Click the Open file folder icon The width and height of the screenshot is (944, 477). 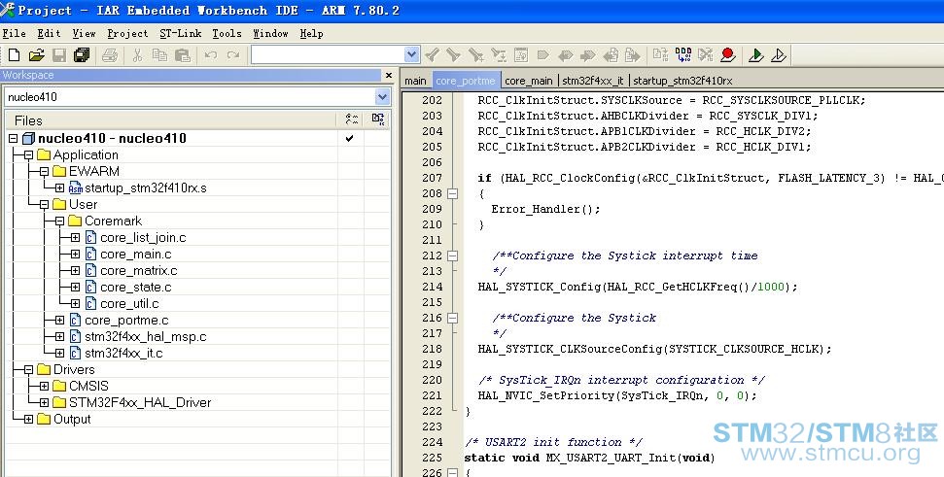37,55
